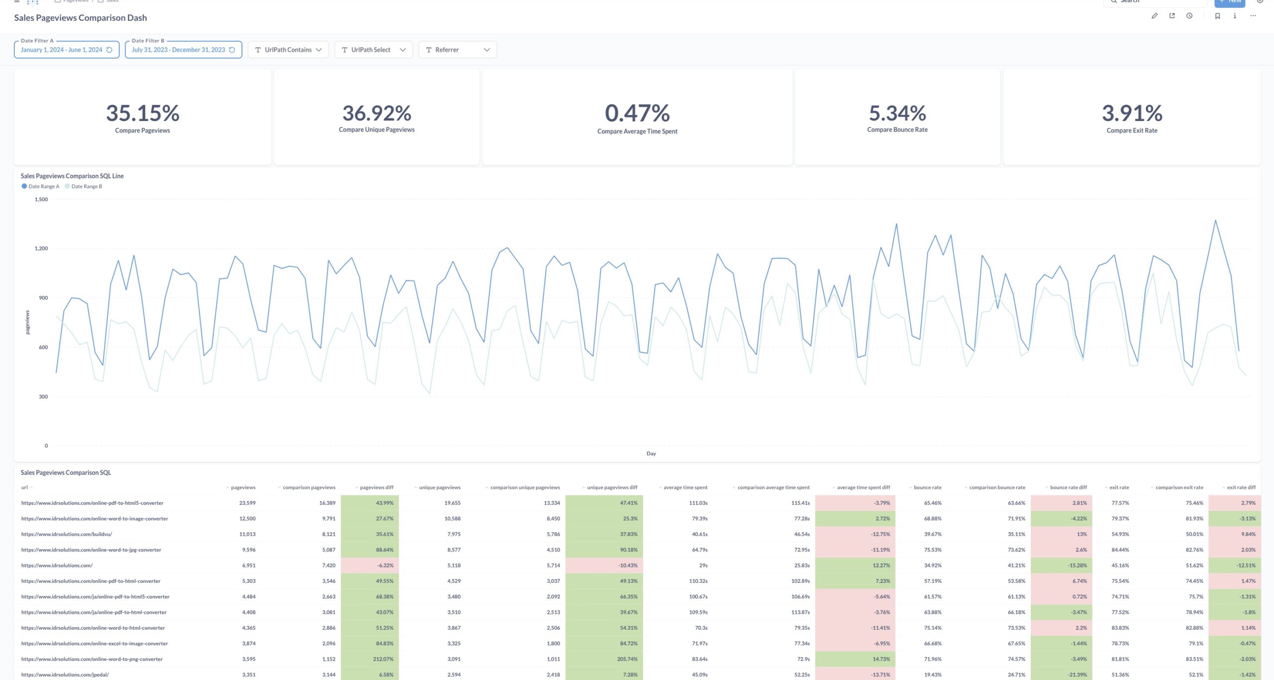The image size is (1274, 680).
Task: Sort by exit rate diff header
Action: point(1239,487)
